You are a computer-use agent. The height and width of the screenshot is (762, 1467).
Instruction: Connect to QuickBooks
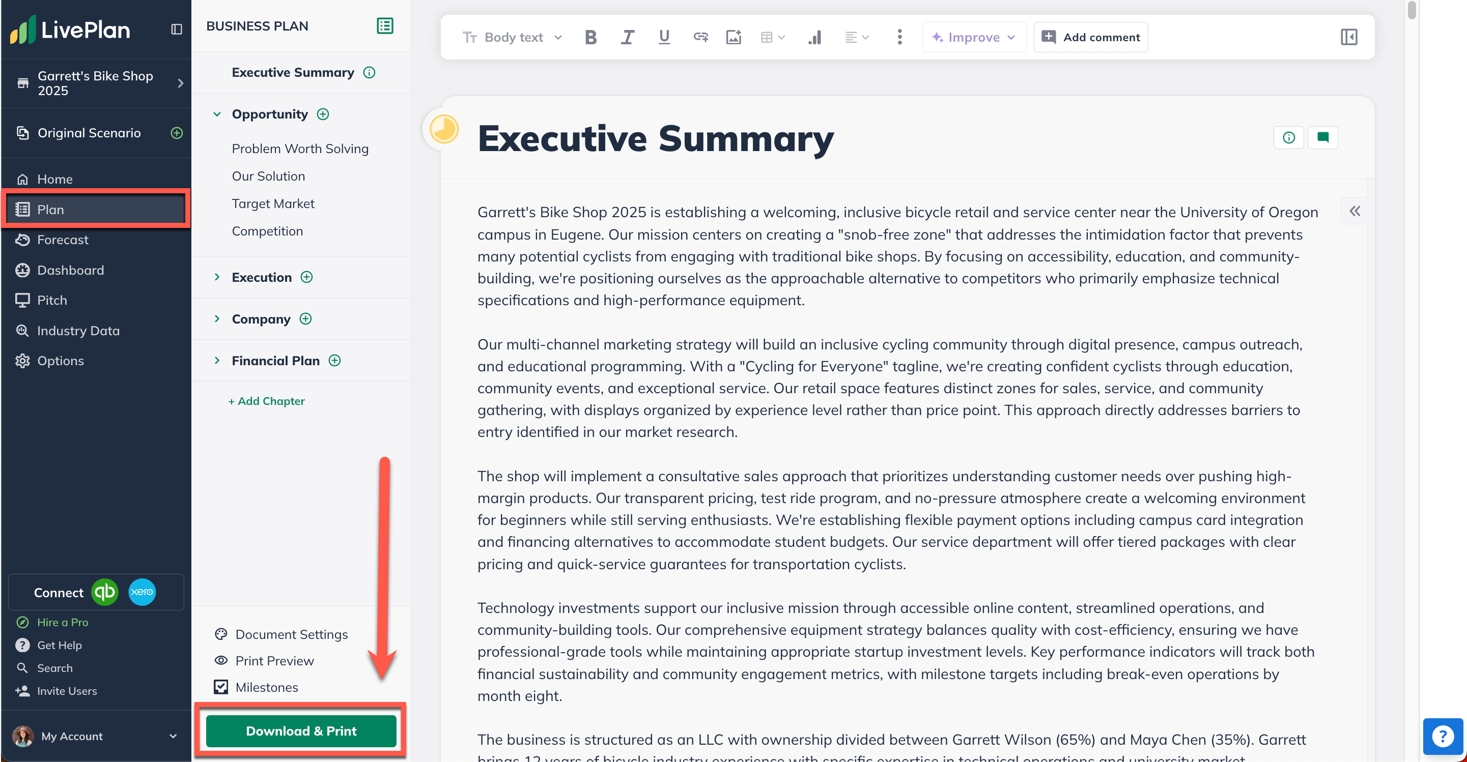pyautogui.click(x=105, y=592)
